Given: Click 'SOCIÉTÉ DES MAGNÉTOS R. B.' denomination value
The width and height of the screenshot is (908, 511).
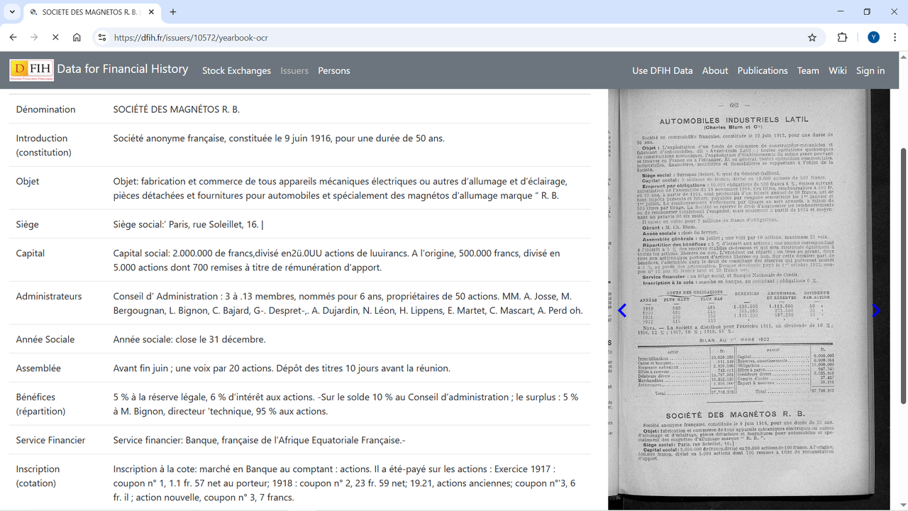Looking at the screenshot, I should (x=177, y=109).
